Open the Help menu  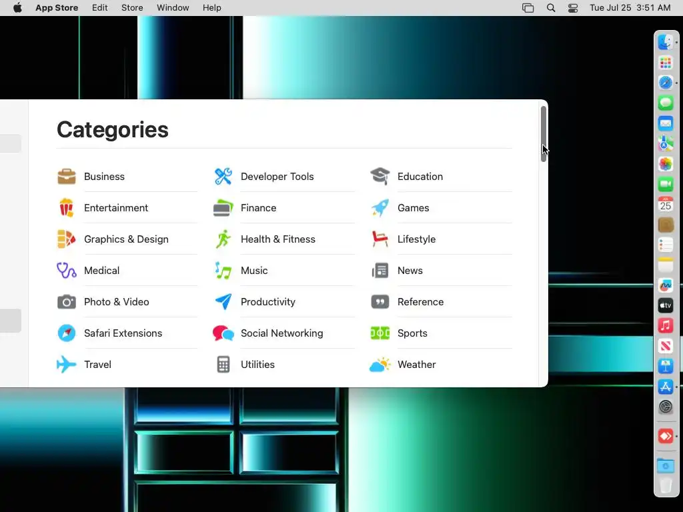[x=211, y=8]
